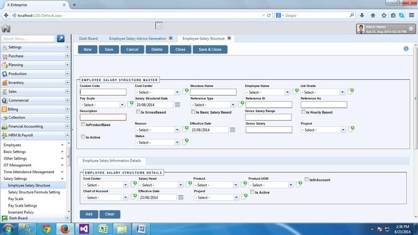This screenshot has width=418, height=235.
Task: Click the Delete button
Action: [156, 49]
